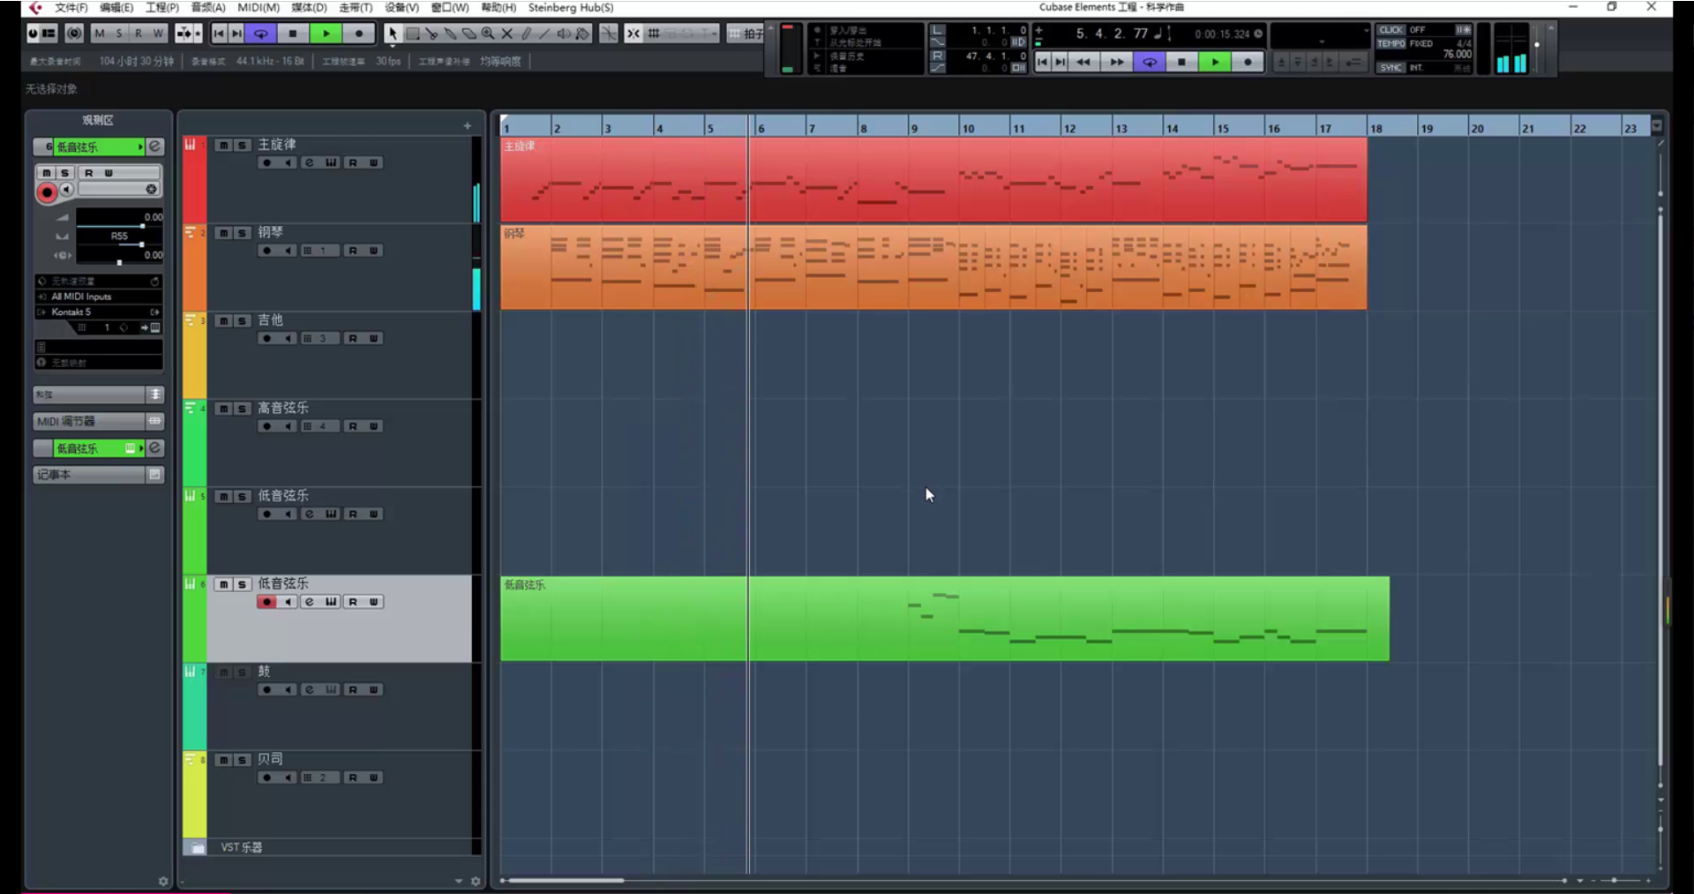Click the horizontal timeline scrollbar

(x=566, y=880)
